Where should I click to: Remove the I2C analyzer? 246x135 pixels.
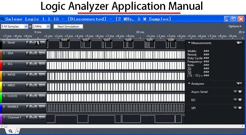235,100
